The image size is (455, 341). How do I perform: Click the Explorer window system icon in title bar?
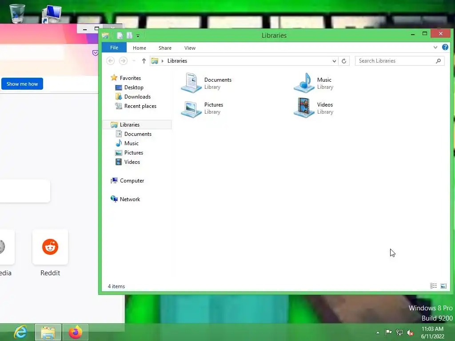point(105,36)
